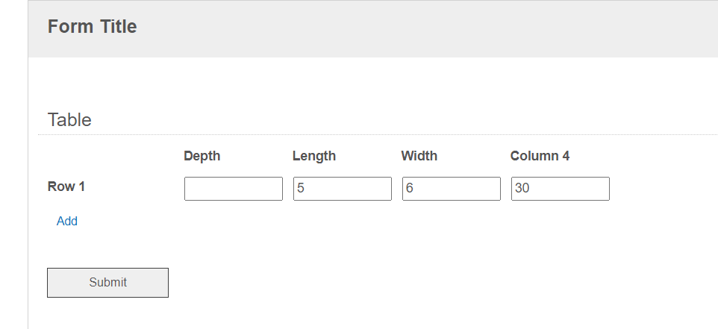718x329 pixels.
Task: Click the Table section heading
Action: 69,120
